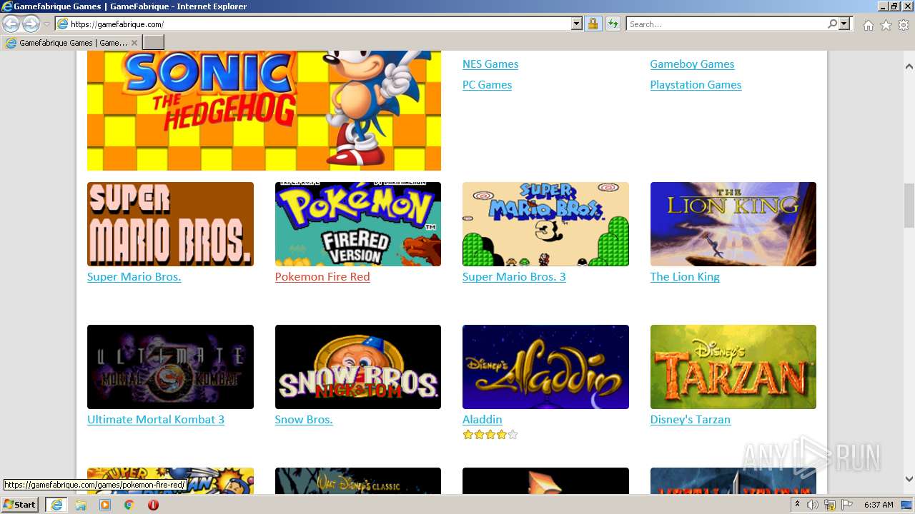Click the Home icon
Image resolution: width=915 pixels, height=514 pixels.
pos(868,25)
